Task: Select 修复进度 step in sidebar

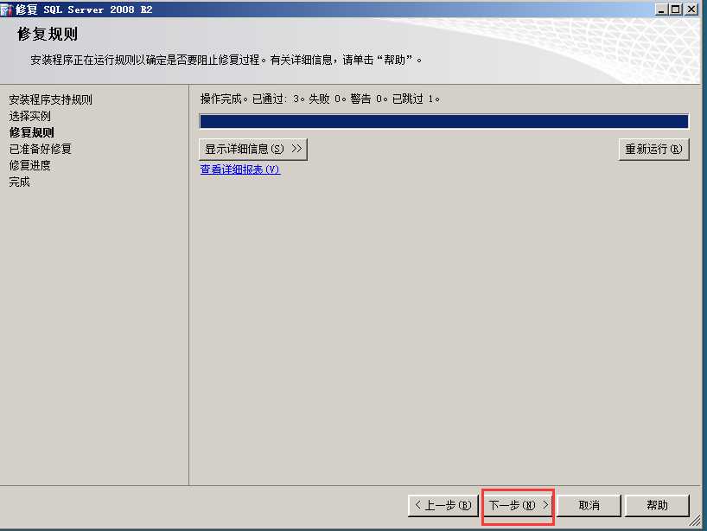Action: (x=29, y=165)
